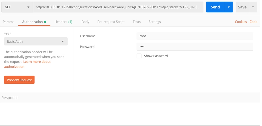Select the Authorization tab
This screenshot has height=126, width=262.
[x=32, y=22]
